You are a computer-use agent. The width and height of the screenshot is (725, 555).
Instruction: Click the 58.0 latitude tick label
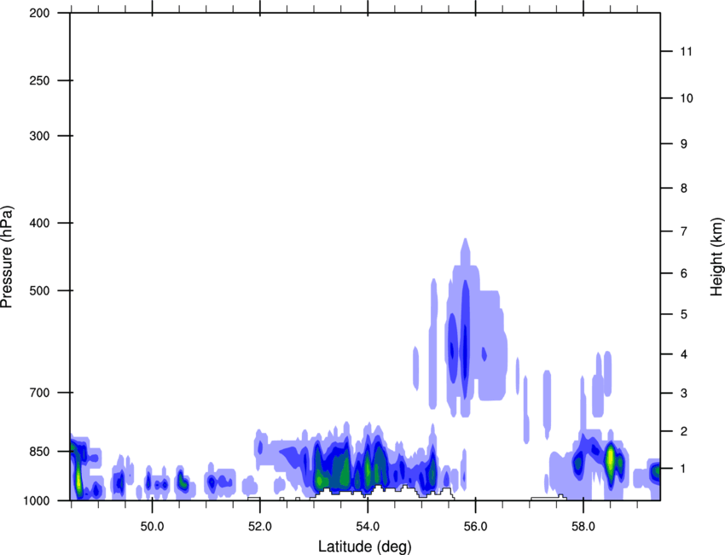tap(583, 527)
